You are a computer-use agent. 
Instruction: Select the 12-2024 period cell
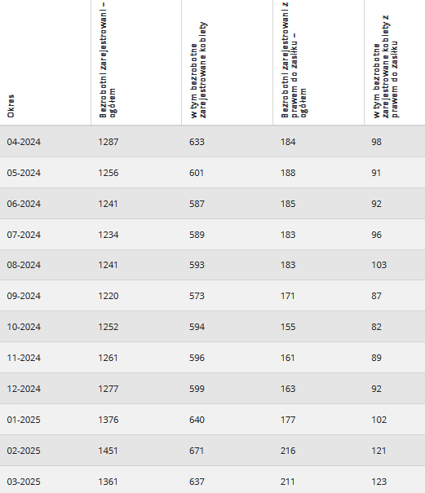tap(24, 389)
